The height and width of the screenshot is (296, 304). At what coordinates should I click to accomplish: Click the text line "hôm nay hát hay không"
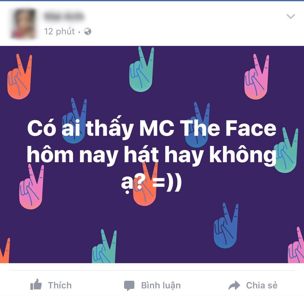pos(152,156)
